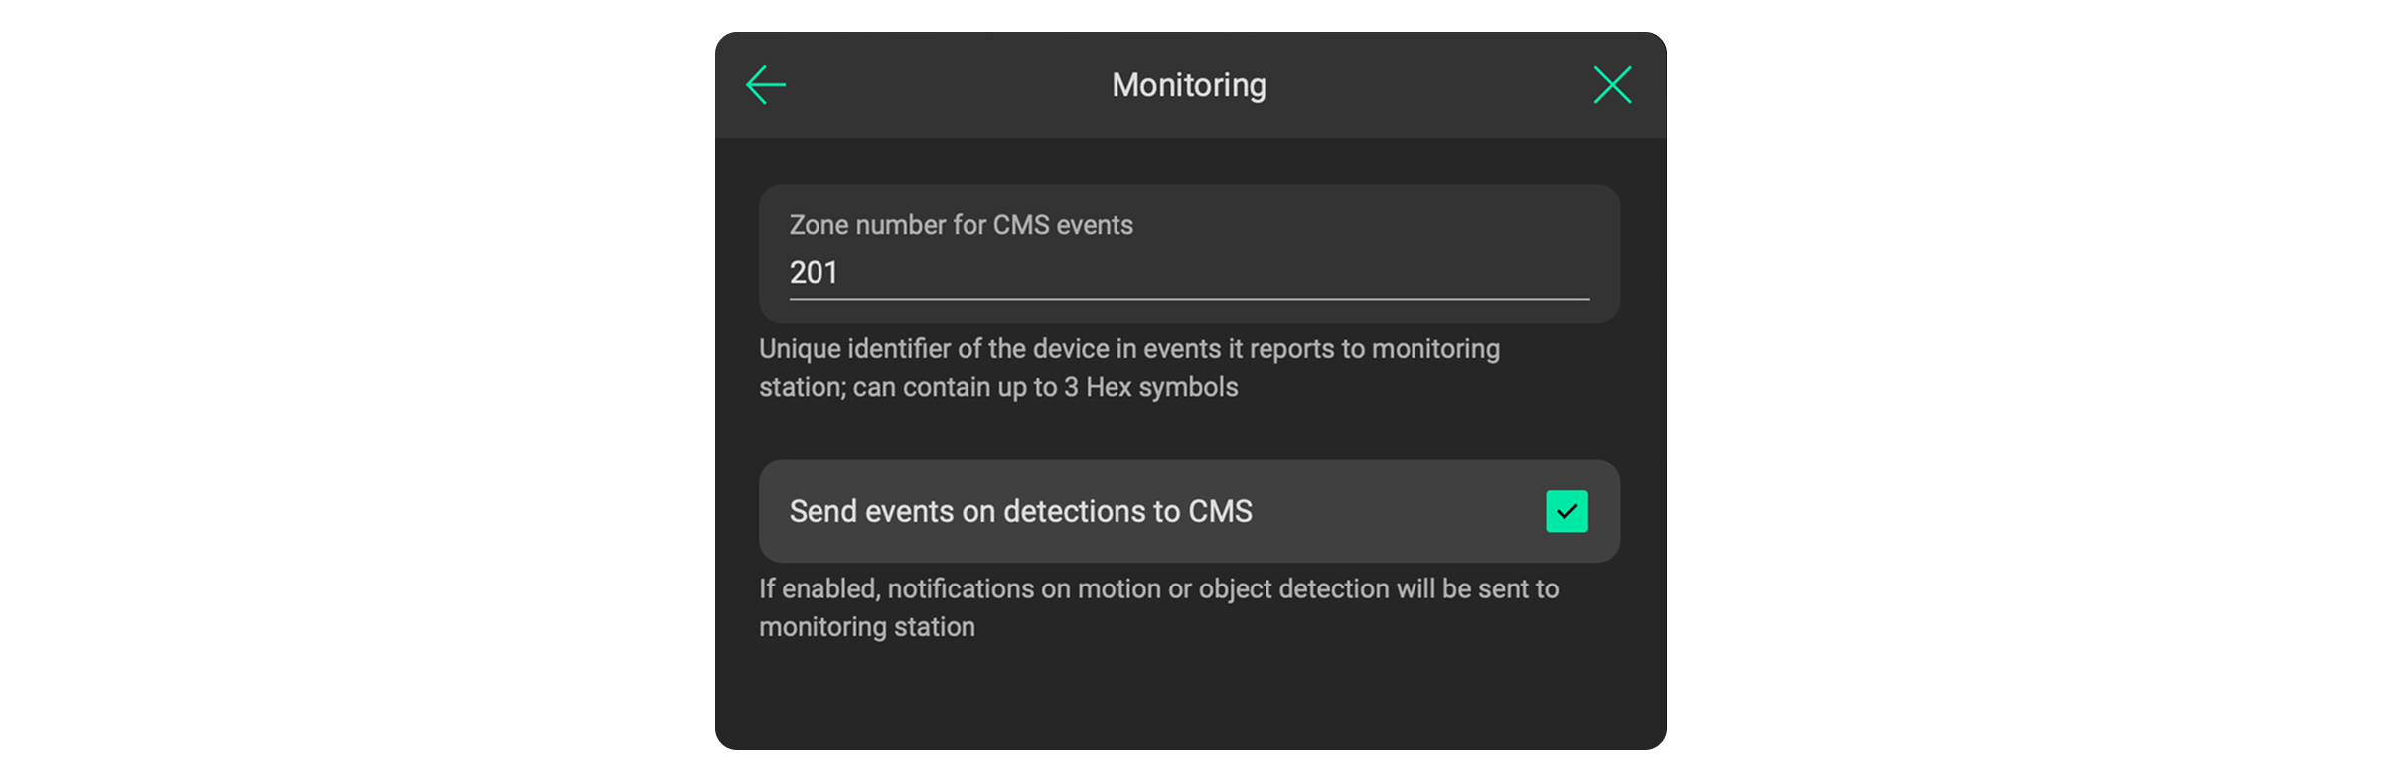Image resolution: width=2384 pixels, height=782 pixels.
Task: Click the "Zone number for CMS events" label
Action: coord(961,225)
